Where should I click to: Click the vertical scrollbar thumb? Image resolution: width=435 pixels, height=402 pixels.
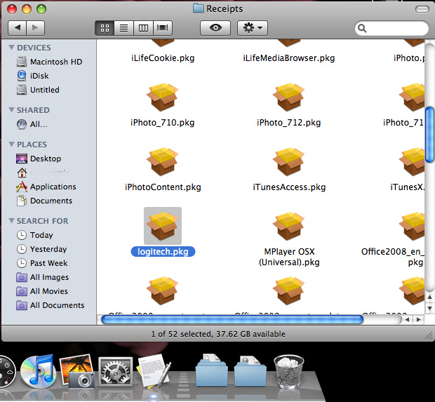click(x=429, y=135)
